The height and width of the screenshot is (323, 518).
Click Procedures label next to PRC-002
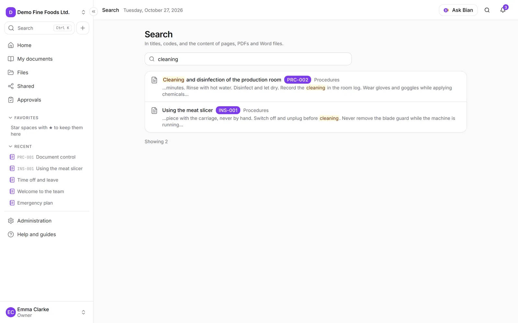click(327, 80)
